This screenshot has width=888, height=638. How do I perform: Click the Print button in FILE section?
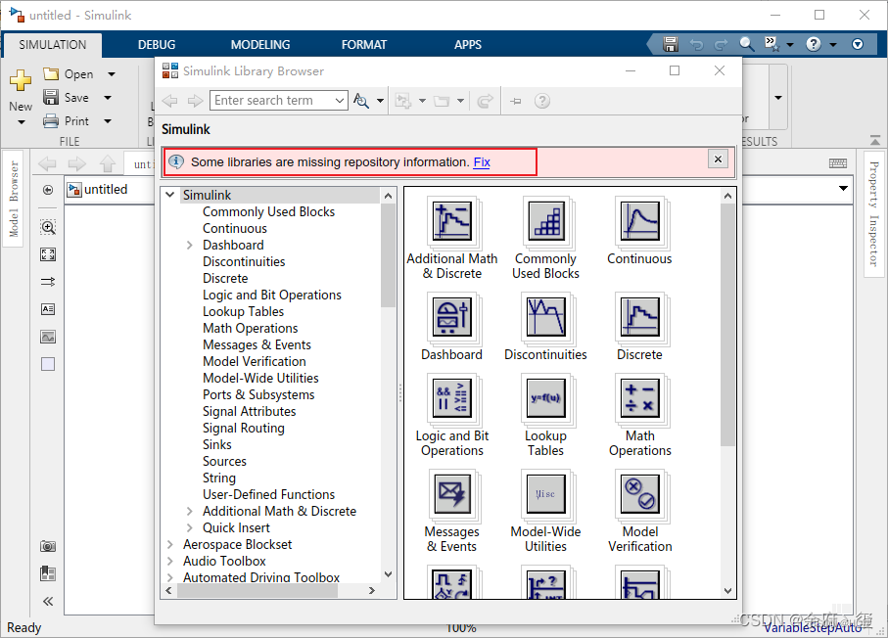pyautogui.click(x=67, y=120)
